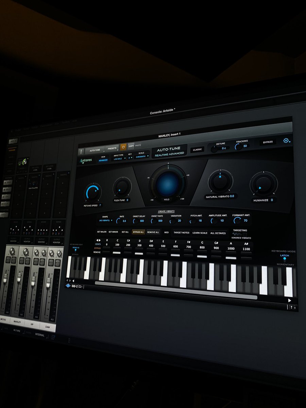
Task: Click the Detune knob
Action: [x=214, y=148]
